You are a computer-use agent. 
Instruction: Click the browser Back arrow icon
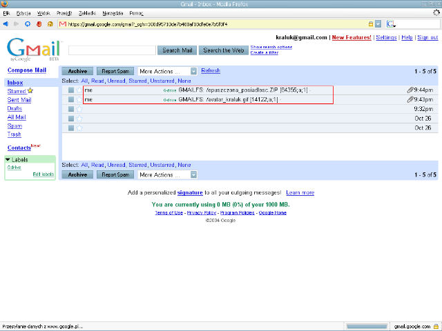[6, 24]
